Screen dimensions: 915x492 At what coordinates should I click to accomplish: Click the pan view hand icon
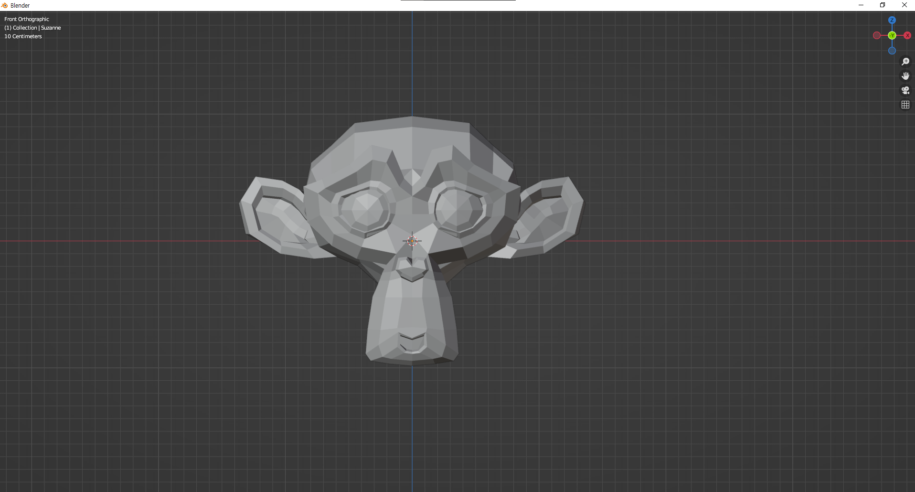click(x=905, y=76)
